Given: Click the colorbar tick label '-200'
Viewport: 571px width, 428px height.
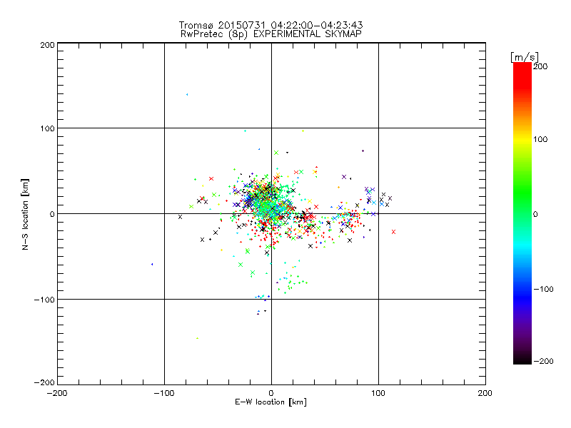Looking at the screenshot, I should (x=543, y=362).
